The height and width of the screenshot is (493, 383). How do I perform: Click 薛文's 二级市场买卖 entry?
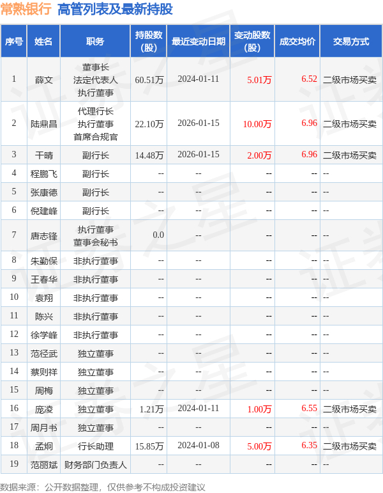click(350, 80)
